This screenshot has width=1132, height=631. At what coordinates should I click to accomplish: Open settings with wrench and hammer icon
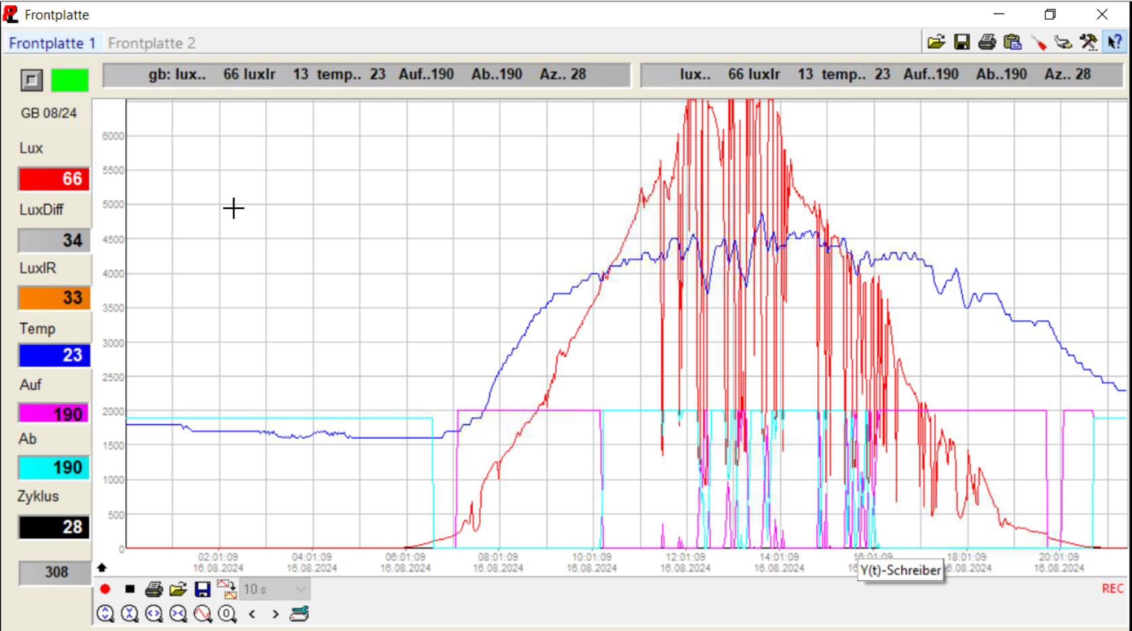tap(1089, 42)
